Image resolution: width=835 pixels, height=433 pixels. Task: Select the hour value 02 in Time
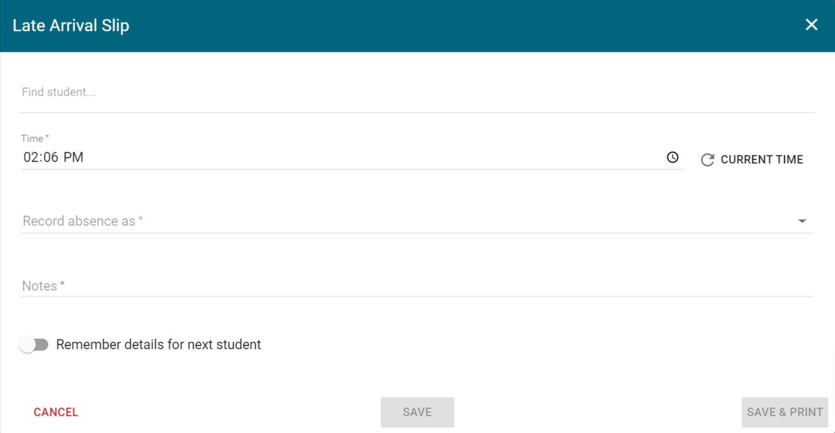pyautogui.click(x=30, y=157)
